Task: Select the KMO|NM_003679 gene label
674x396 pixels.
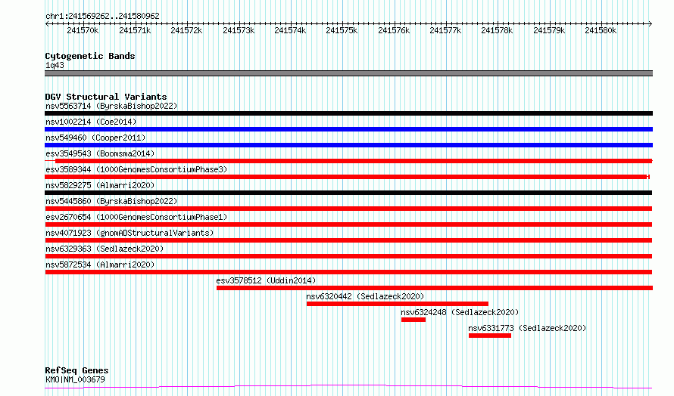Action: pos(75,379)
